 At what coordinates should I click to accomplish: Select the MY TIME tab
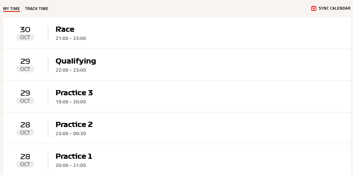(11, 8)
